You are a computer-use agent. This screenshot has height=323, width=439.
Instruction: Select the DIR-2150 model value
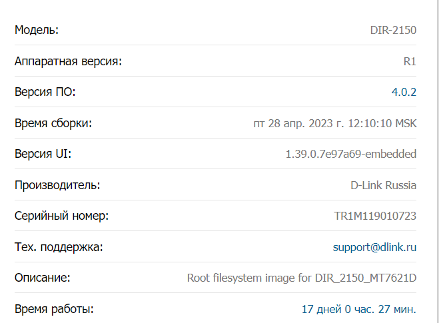point(393,30)
